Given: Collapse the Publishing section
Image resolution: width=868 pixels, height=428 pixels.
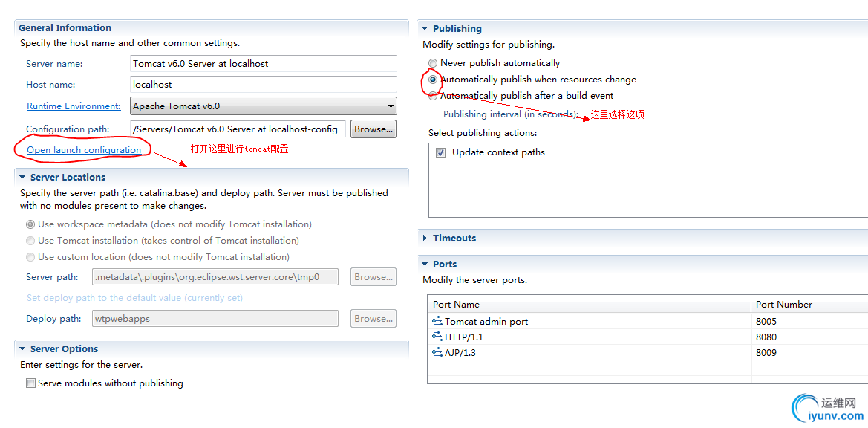Looking at the screenshot, I should coord(425,28).
